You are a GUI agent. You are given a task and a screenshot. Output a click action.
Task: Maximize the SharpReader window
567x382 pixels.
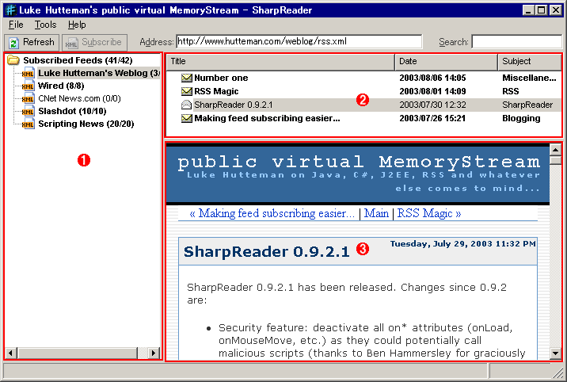(x=541, y=10)
